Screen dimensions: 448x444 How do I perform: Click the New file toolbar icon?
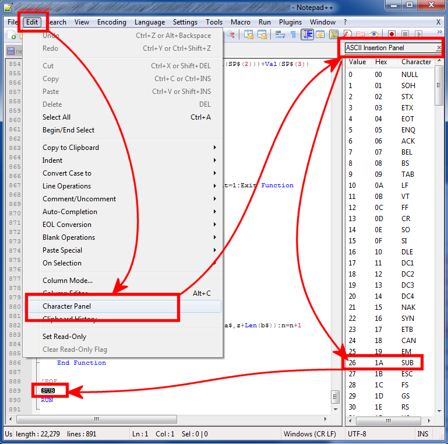pyautogui.click(x=12, y=35)
